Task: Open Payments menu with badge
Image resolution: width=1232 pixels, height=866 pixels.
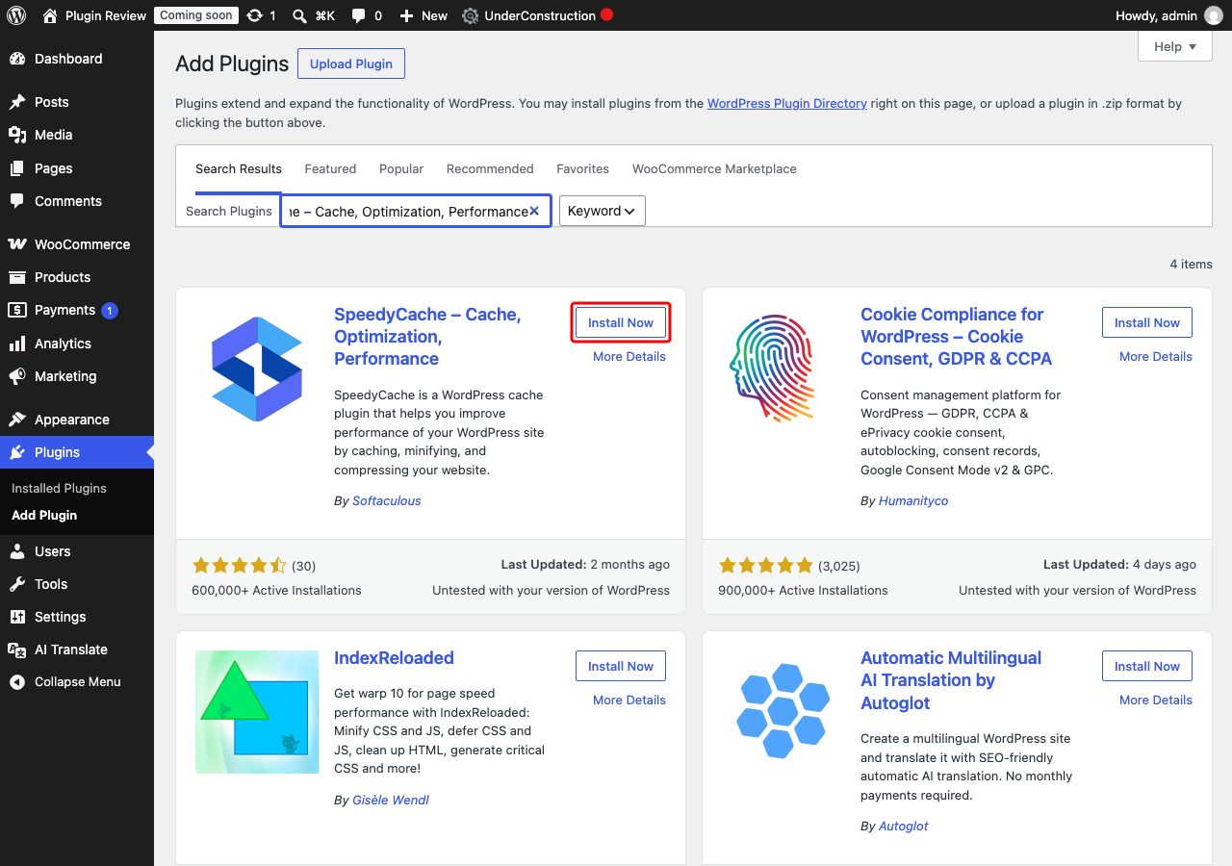Action: 77,310
